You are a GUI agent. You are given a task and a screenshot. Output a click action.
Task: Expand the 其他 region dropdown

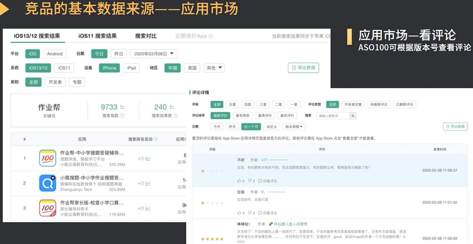[x=214, y=68]
